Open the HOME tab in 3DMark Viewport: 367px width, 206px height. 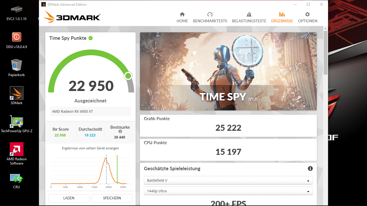(x=182, y=17)
